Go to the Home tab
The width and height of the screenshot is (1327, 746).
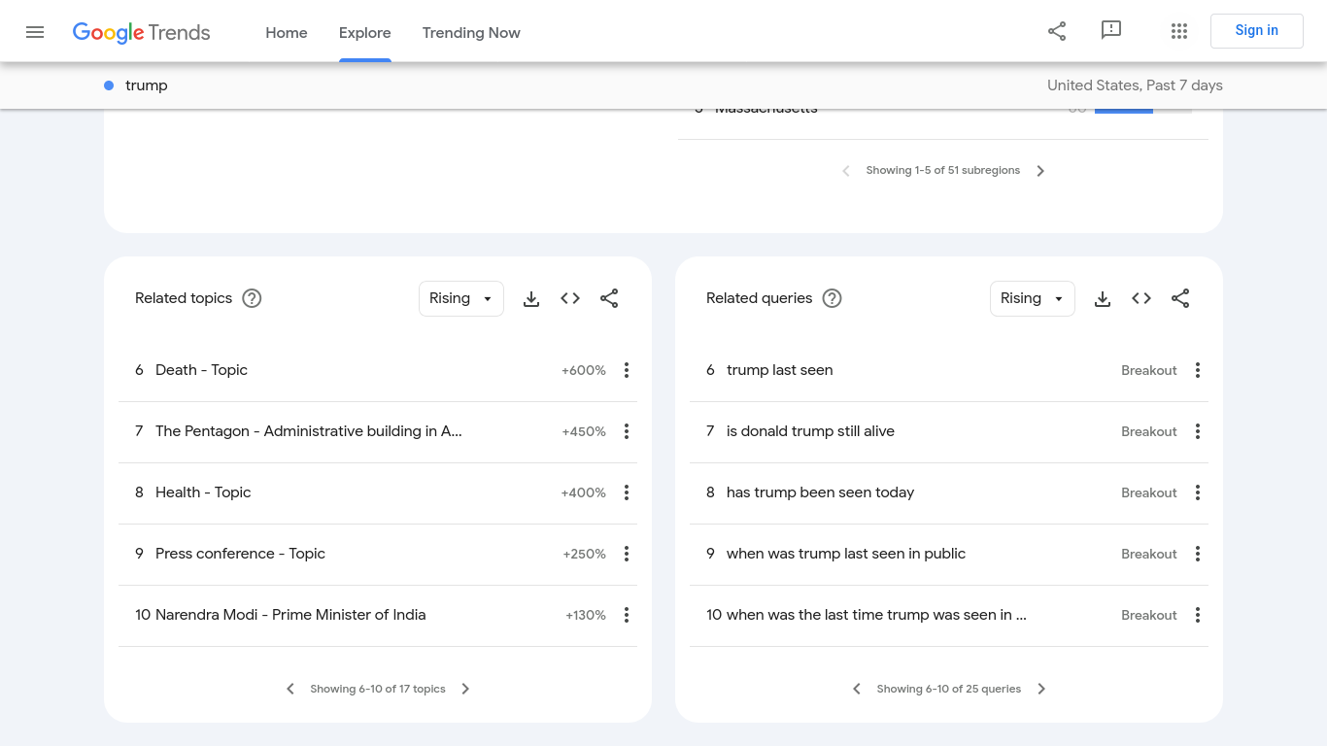click(287, 33)
